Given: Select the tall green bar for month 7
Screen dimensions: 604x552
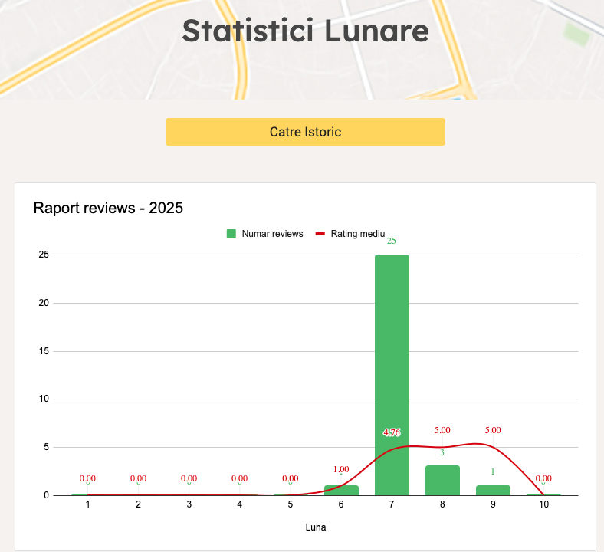Looking at the screenshot, I should (392, 345).
